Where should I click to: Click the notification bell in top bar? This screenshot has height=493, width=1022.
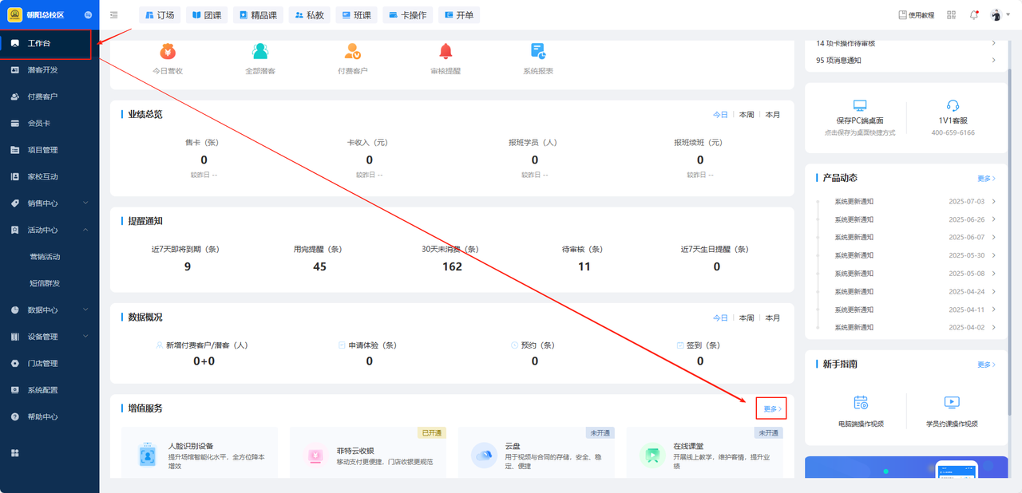tap(973, 15)
